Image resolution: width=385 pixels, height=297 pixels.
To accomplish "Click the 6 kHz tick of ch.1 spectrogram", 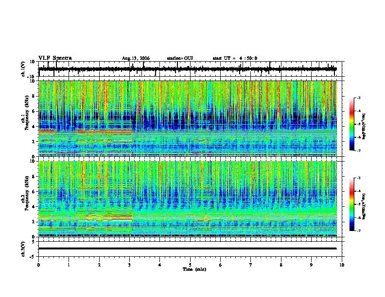I will (x=34, y=111).
